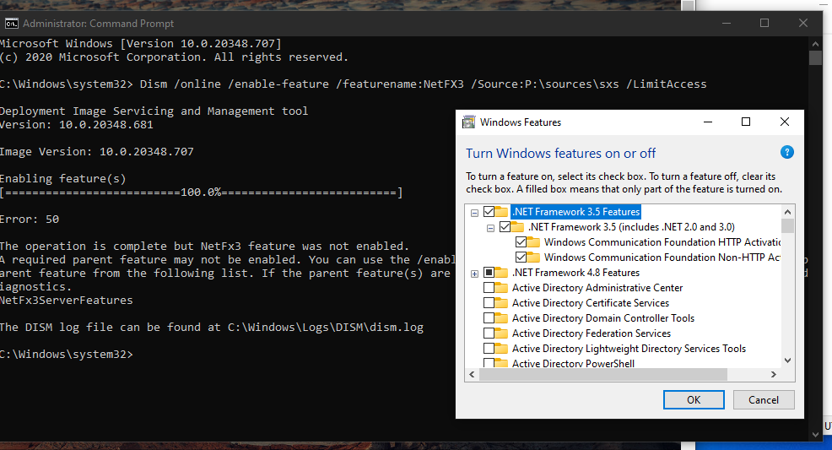Click the folder icon of Active Directory Administrative Center
Screen dimensions: 832x450
[x=501, y=288]
